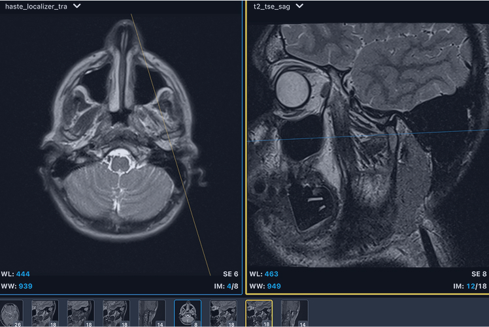The image size is (489, 327).
Task: Select the yellow-highlighted series thumbnail
Action: pos(259,313)
